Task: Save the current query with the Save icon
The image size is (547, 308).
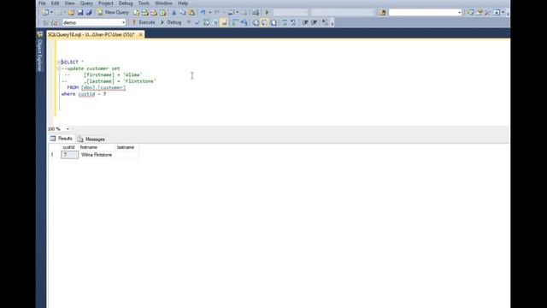Action: point(80,13)
